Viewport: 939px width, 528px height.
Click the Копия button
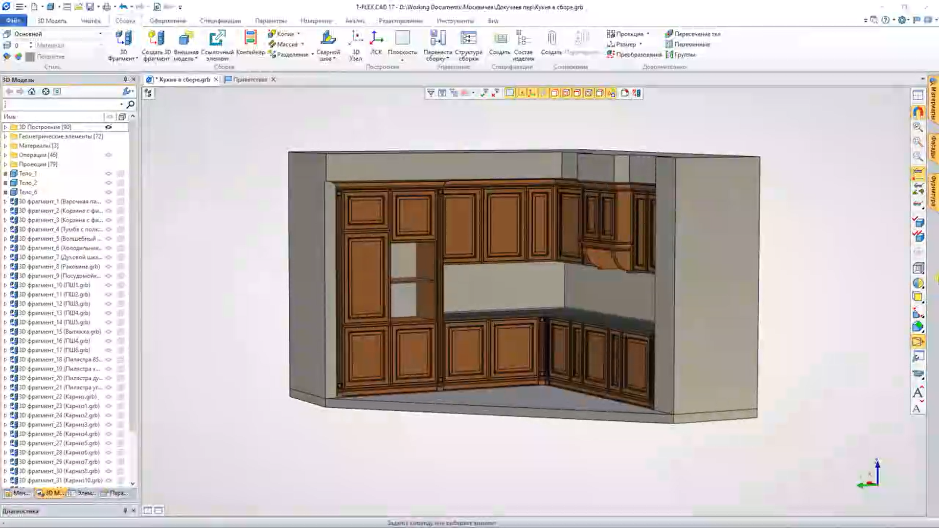(281, 34)
